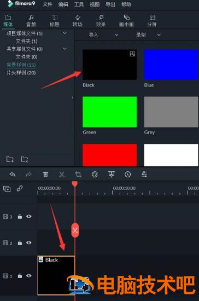Select the Black background sample
Screen dimensions: 199x301
110,65
